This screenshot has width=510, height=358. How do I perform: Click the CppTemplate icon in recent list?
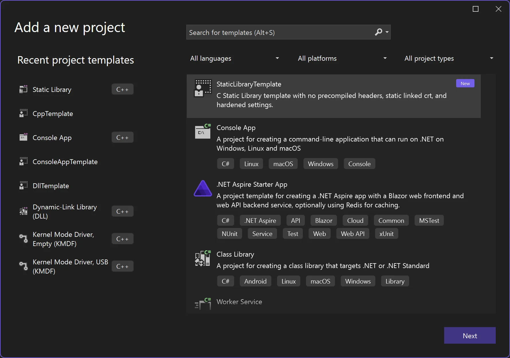point(23,113)
